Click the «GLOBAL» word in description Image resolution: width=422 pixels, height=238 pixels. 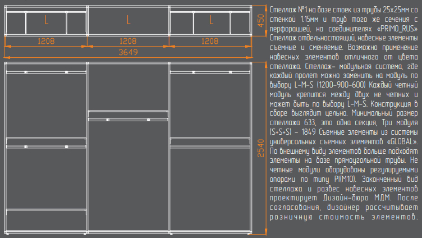pos(402,140)
